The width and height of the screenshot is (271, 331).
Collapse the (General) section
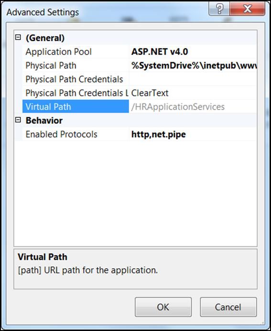point(18,38)
